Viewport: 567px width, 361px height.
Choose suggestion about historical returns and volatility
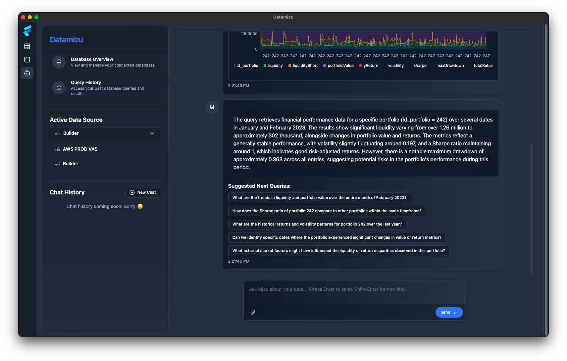tap(317, 224)
